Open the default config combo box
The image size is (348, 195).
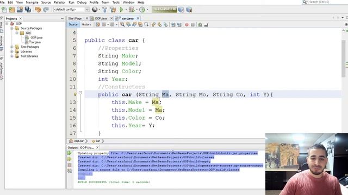click(71, 10)
